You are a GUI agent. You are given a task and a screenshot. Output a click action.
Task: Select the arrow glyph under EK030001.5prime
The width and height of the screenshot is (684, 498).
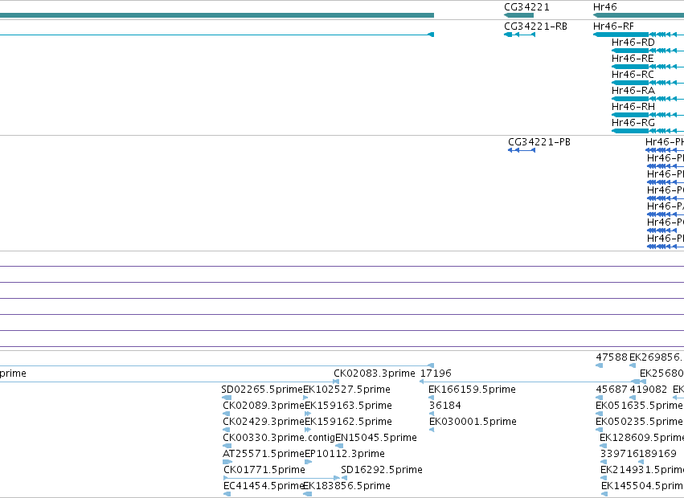click(x=432, y=430)
